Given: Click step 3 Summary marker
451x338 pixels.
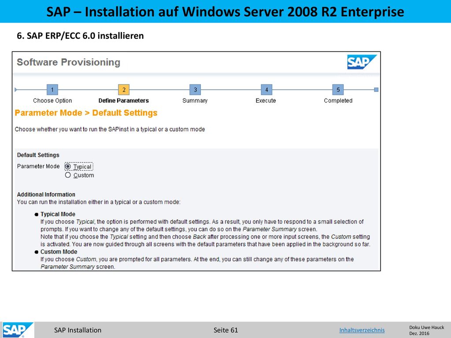Looking at the screenshot, I should tap(195, 90).
